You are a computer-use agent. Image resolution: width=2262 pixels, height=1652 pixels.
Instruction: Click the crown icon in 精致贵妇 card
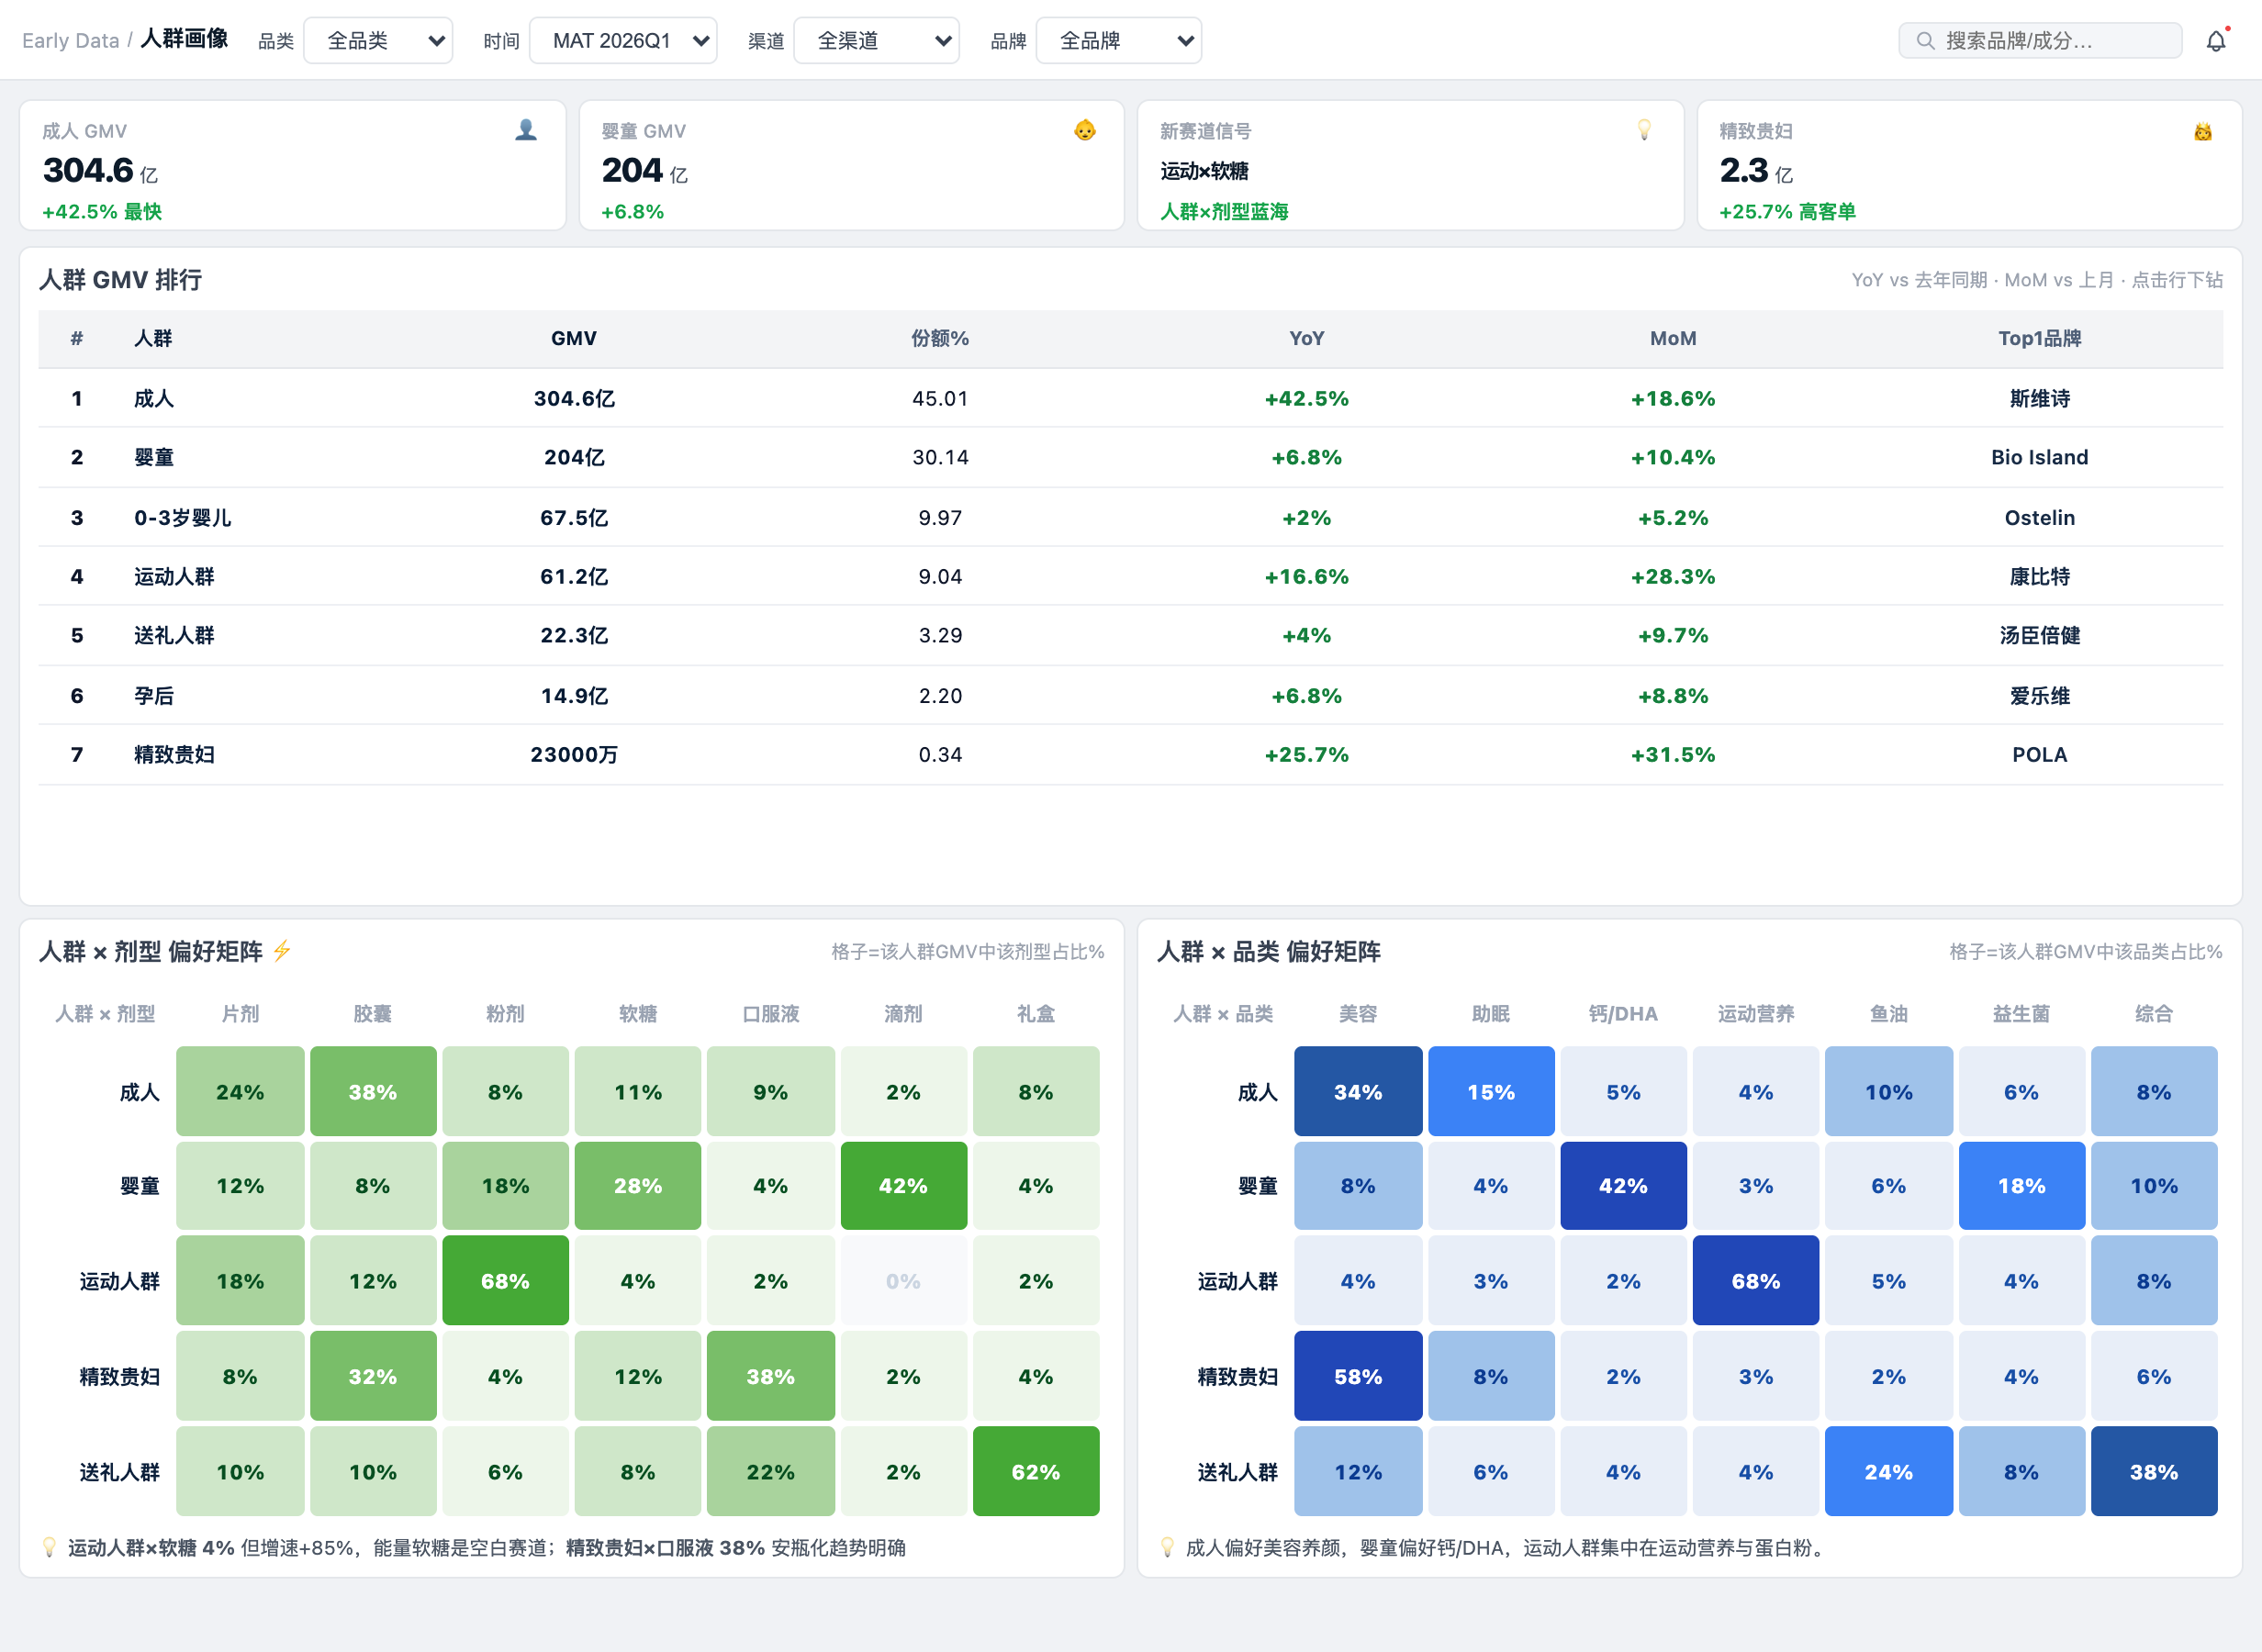(2203, 131)
